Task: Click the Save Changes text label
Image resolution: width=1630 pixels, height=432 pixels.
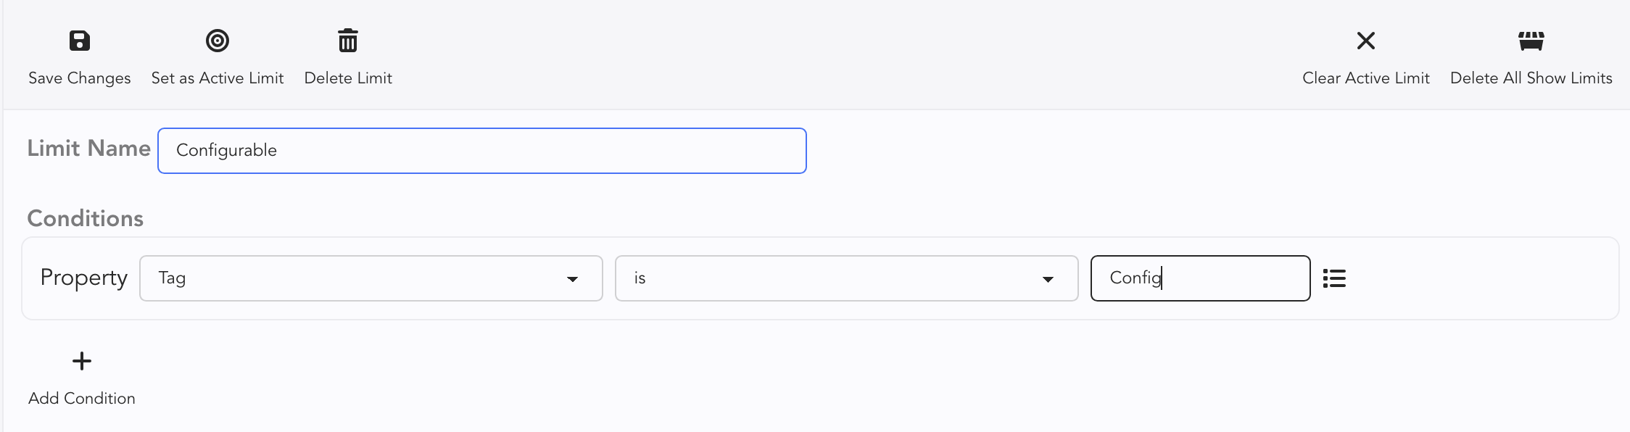Action: click(80, 78)
